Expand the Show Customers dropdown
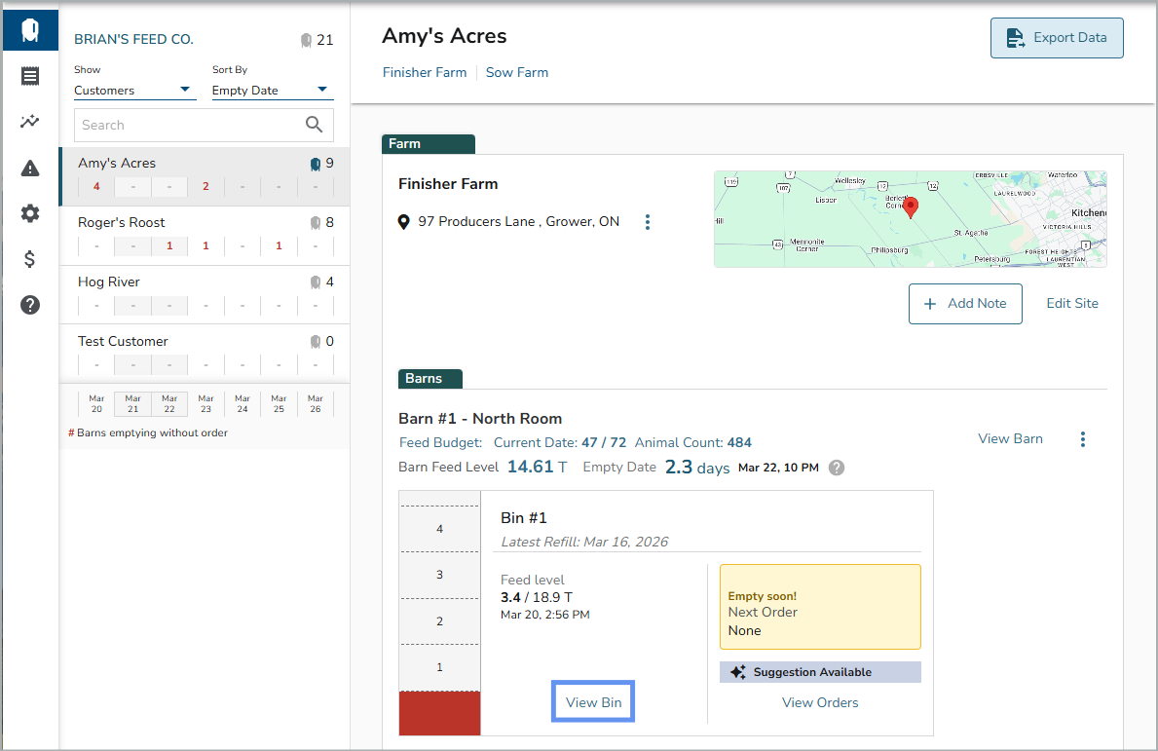Viewport: 1158px width, 751px height. tap(132, 91)
